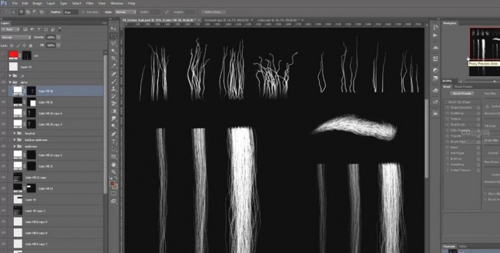Screen dimensions: 500x253
Task: Open the layer blend mode dropdown
Action: (16, 37)
